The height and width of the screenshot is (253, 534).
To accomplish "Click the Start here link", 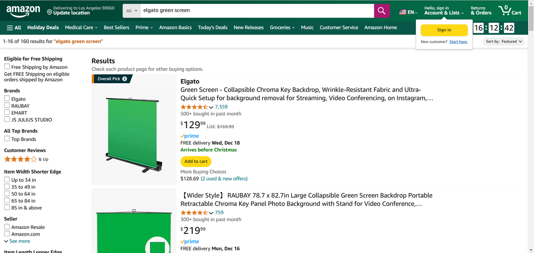I will (458, 42).
